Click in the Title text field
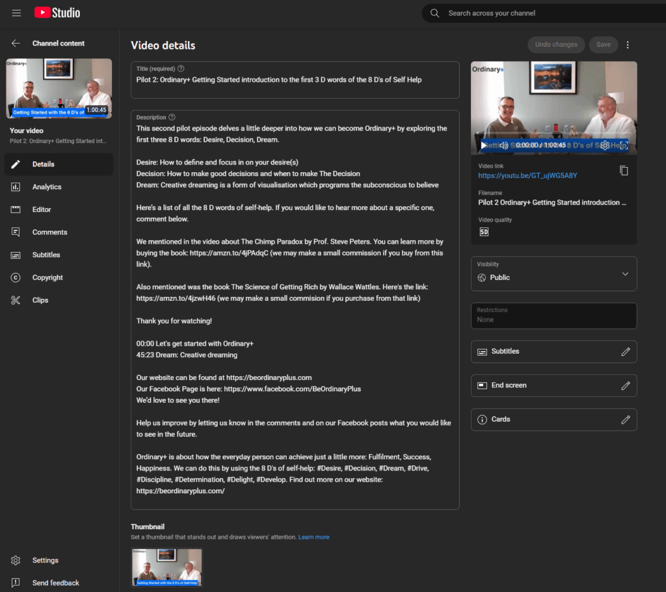666x592 pixels. [295, 80]
